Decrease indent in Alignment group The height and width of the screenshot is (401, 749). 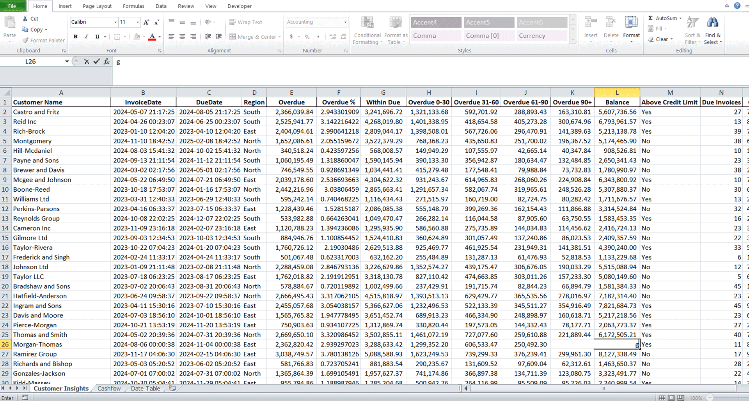click(208, 37)
